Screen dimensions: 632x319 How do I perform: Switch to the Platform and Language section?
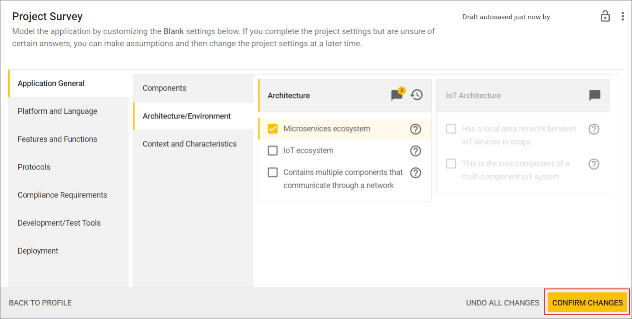tap(57, 111)
